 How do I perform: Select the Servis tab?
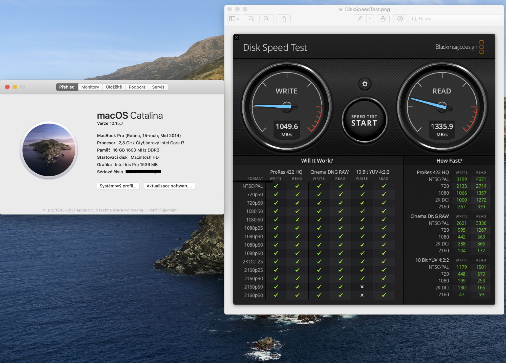(158, 87)
